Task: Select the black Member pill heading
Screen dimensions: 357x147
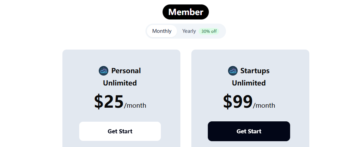Action: 186,12
